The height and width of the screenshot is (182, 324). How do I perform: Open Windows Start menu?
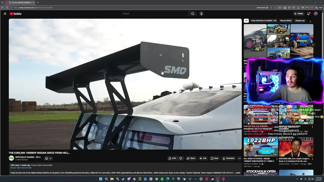[101, 179]
